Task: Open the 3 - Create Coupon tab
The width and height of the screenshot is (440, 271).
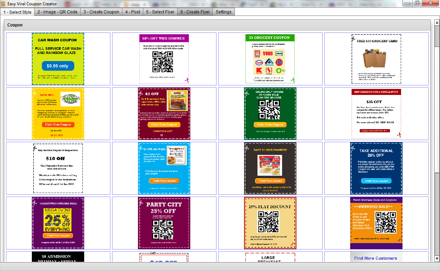Action: [101, 12]
